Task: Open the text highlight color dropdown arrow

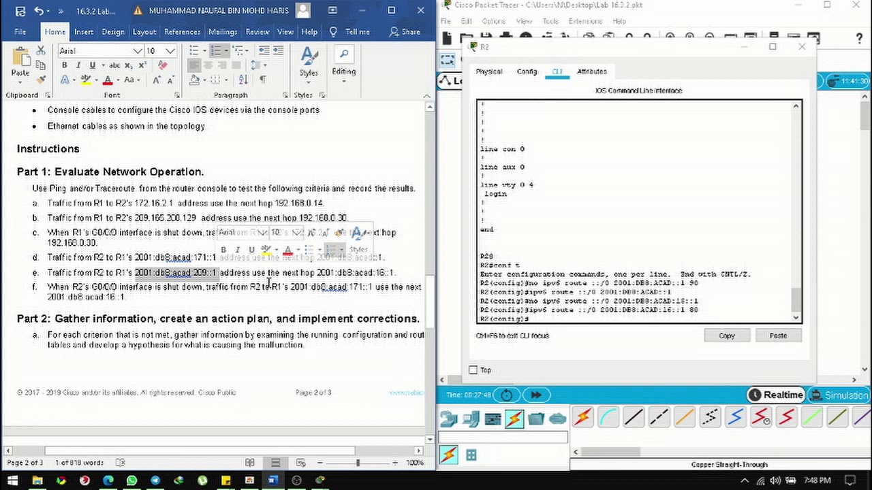Action: tap(96, 80)
